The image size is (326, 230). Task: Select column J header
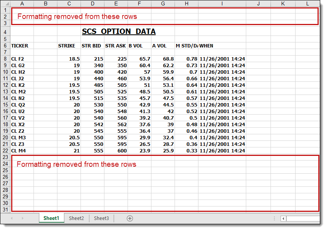(259, 3)
